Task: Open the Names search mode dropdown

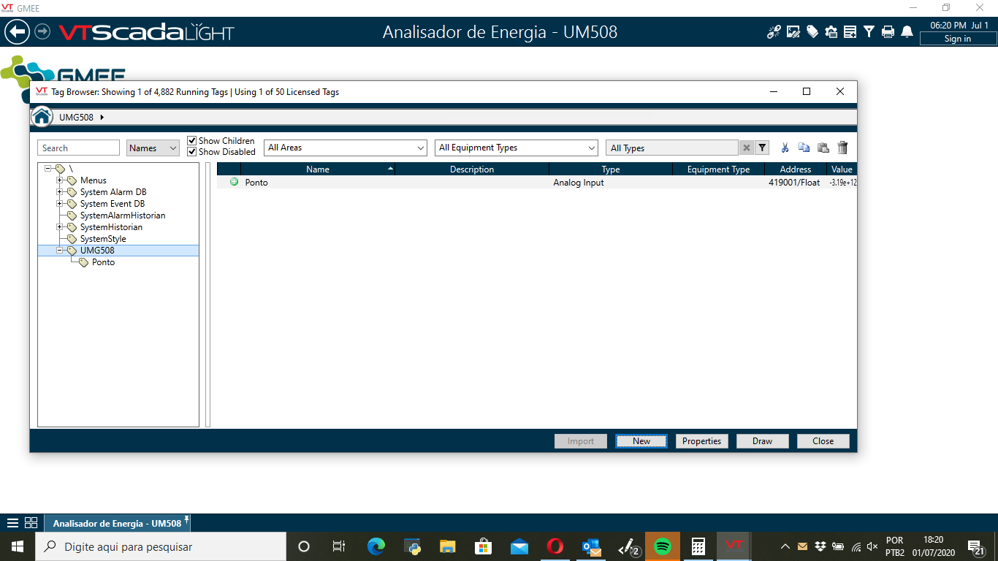Action: [x=153, y=148]
